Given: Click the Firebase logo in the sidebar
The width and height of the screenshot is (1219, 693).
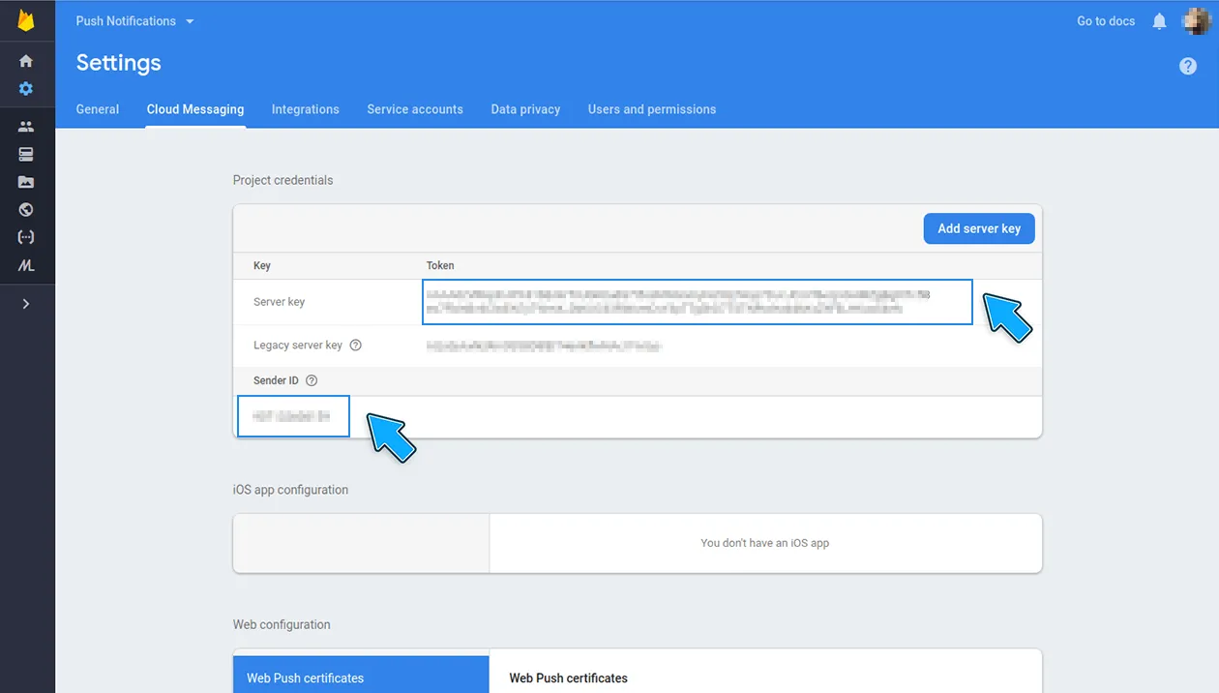Looking at the screenshot, I should 26,21.
